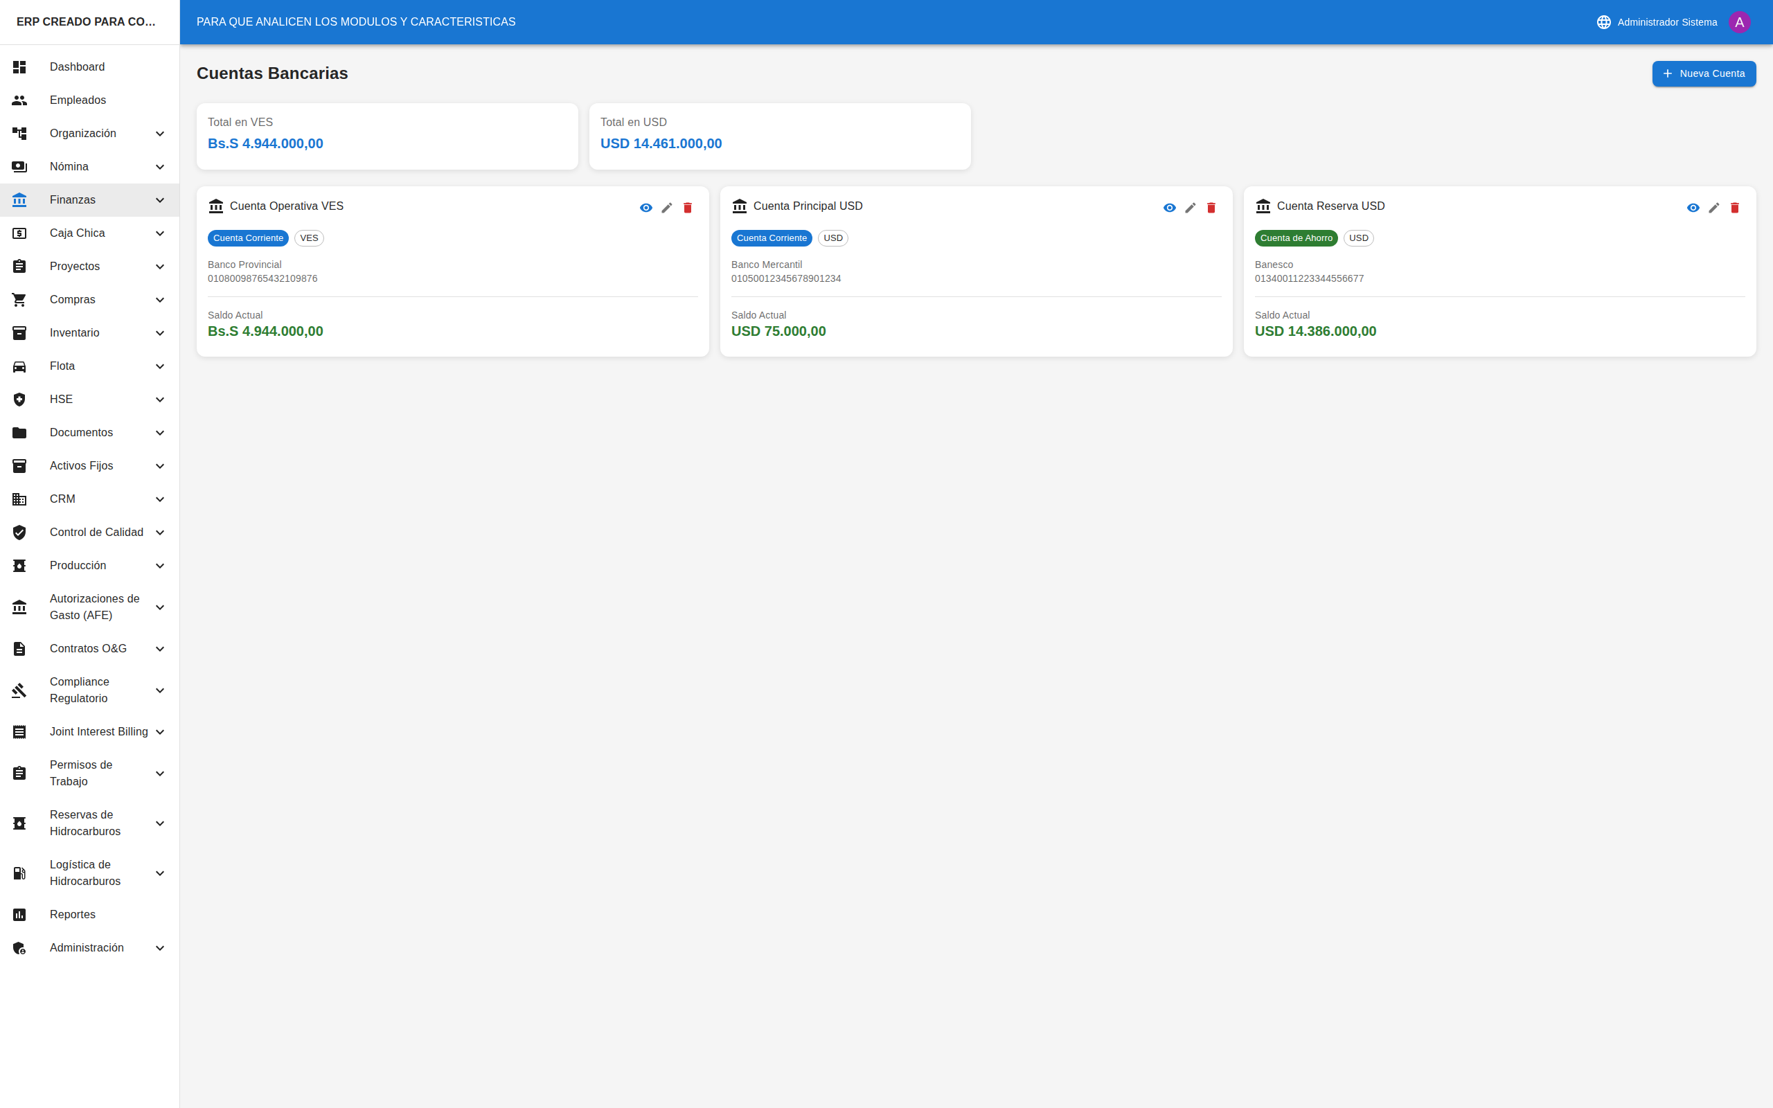The width and height of the screenshot is (1773, 1108).
Task: Click the eye icon on Cuenta Principal USD
Action: [x=1169, y=208]
